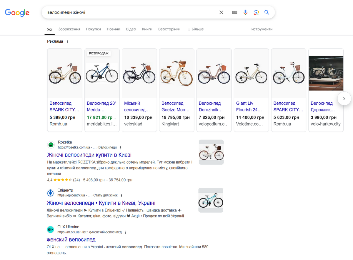Viewport: 353px width, 260px height.
Task: Open the three-dot menu beside Реклама
Action: tap(68, 41)
